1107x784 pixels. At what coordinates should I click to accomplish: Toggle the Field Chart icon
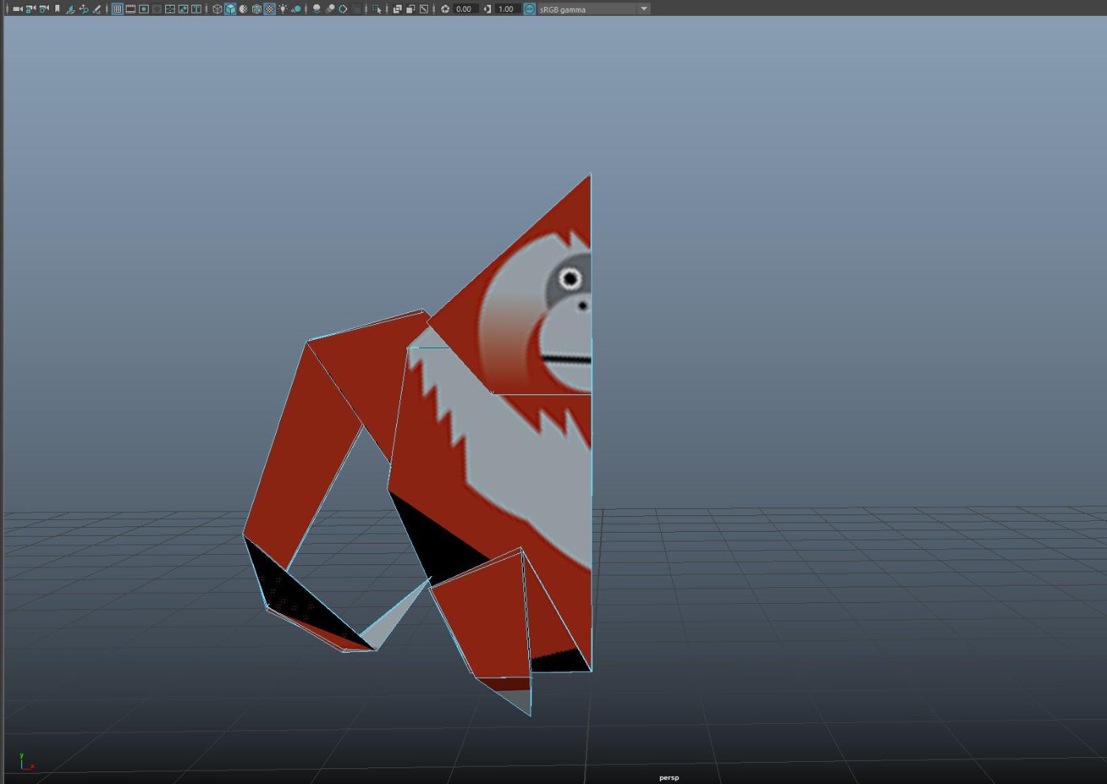click(170, 9)
